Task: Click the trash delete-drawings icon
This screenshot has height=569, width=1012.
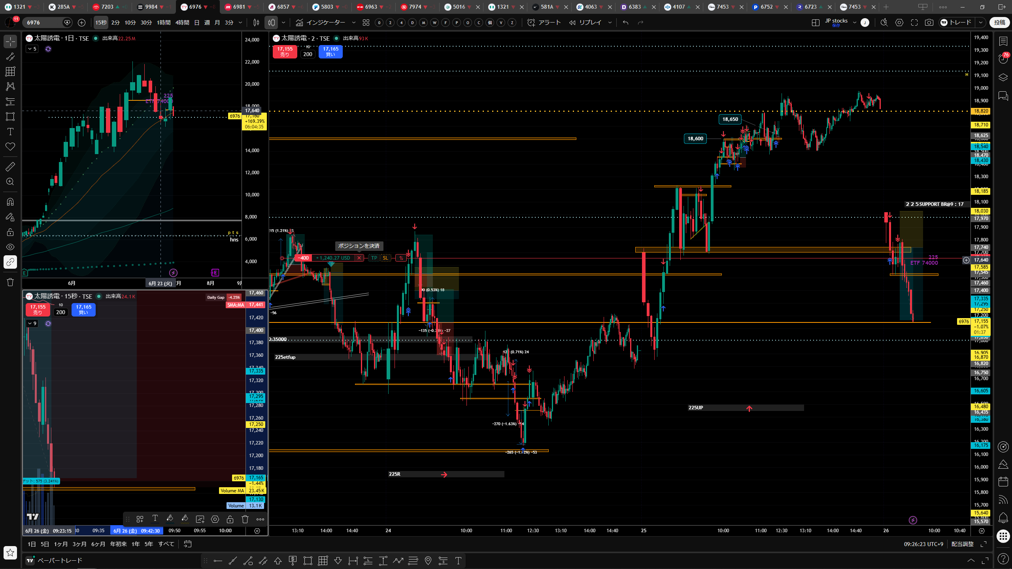Action: 10,282
